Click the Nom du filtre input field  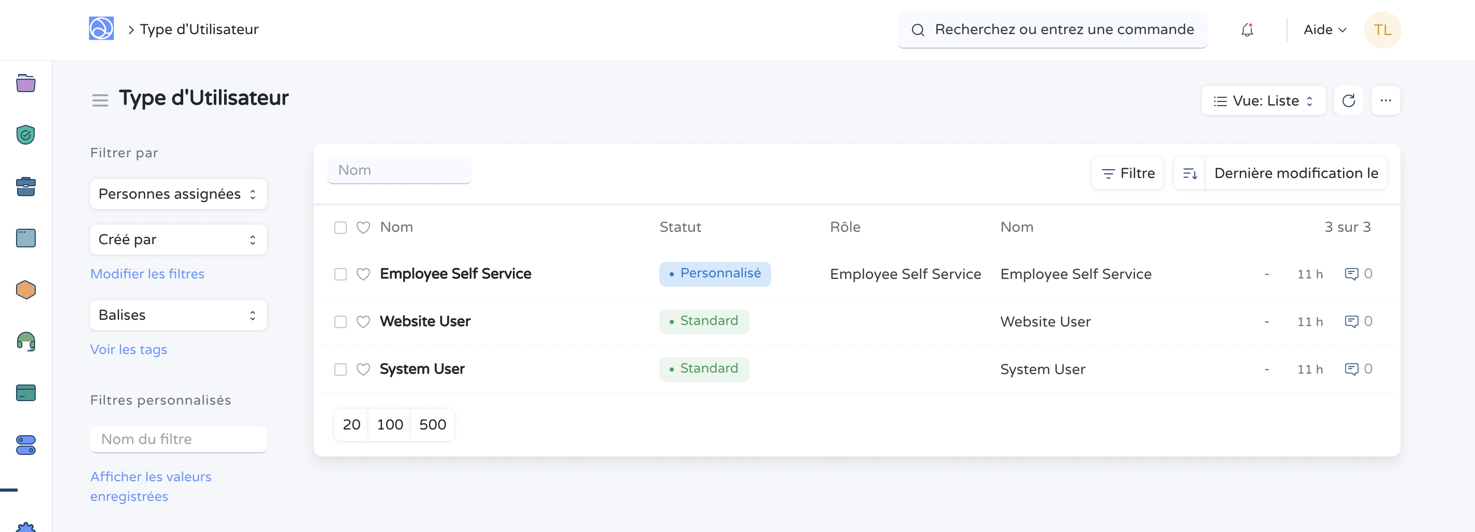[x=178, y=439]
